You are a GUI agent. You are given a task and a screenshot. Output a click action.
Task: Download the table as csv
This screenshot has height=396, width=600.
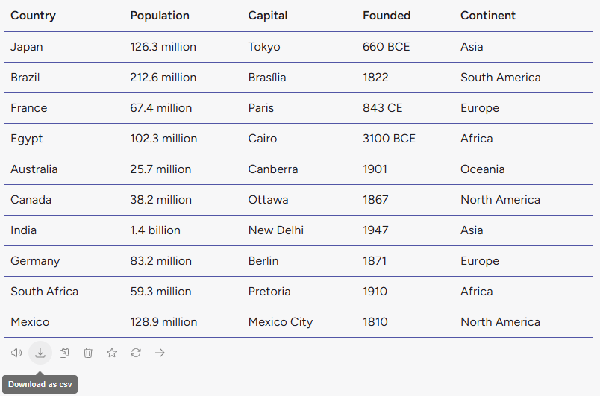tap(40, 353)
